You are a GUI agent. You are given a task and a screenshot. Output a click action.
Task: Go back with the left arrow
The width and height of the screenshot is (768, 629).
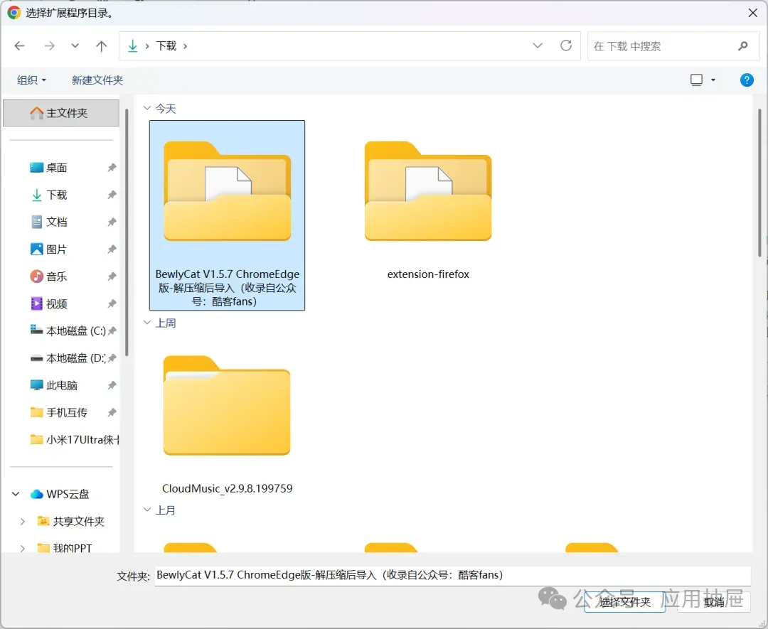[x=20, y=46]
